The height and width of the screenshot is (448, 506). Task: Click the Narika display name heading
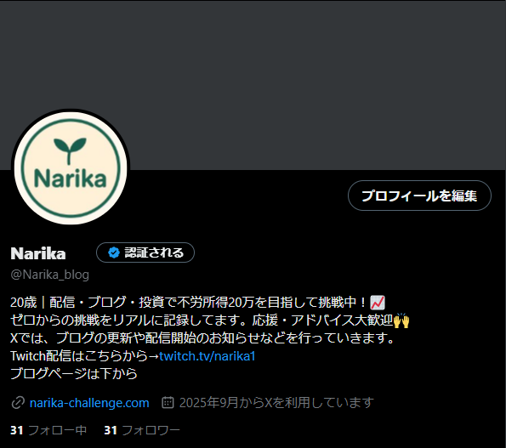pos(38,253)
